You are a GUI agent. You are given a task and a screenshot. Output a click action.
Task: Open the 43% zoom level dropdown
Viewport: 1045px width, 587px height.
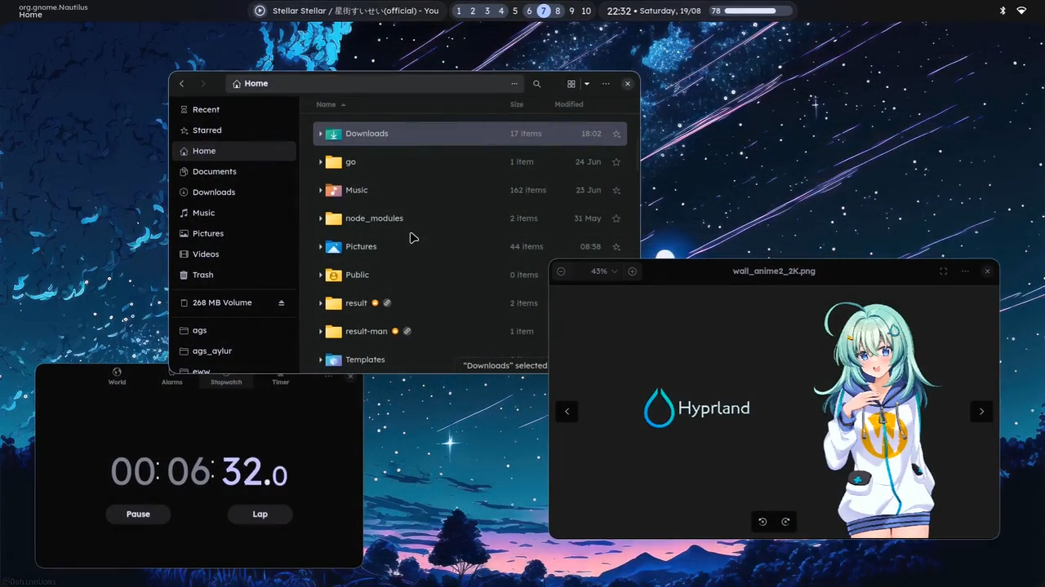[604, 271]
